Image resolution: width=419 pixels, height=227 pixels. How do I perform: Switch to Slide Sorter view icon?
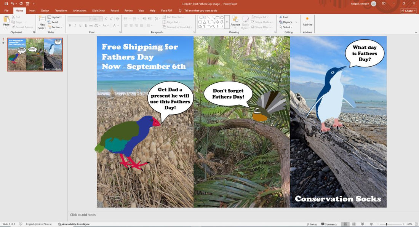point(354,224)
